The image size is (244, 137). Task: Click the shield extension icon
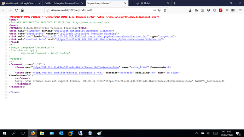(227, 10)
